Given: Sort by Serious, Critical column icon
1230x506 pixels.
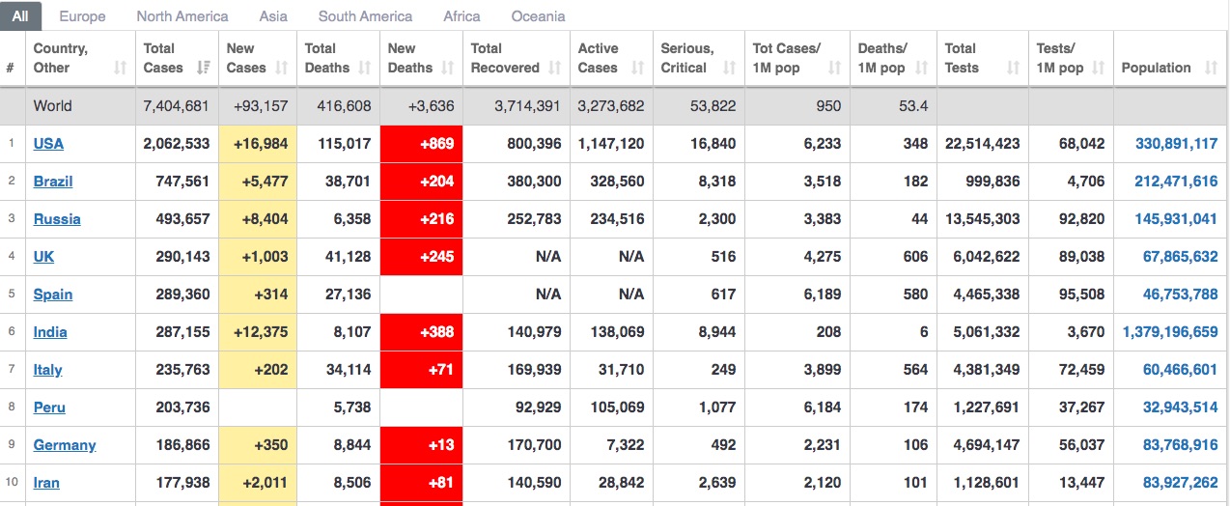Looking at the screenshot, I should (730, 68).
